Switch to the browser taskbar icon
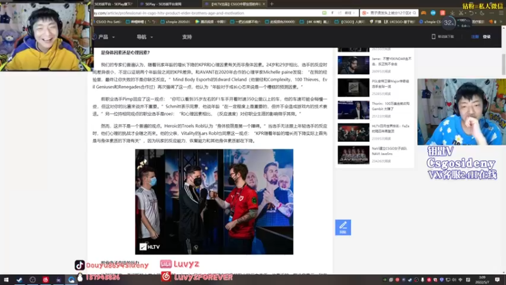The height and width of the screenshot is (285, 506). 71,280
